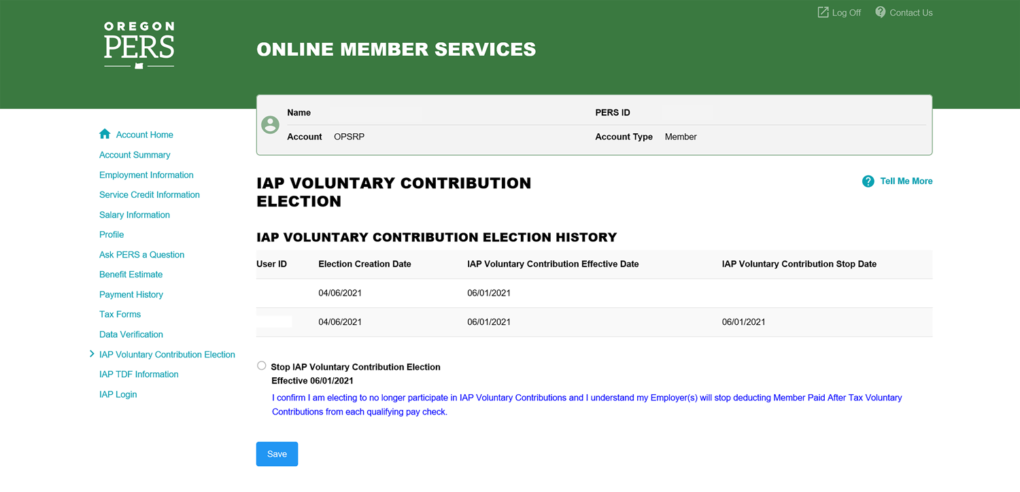Click the Tell Me More help icon
This screenshot has height=492, width=1020.
[868, 181]
